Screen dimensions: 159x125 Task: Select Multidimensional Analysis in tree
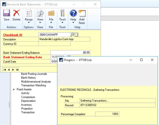pyautogui.click(x=36, y=81)
